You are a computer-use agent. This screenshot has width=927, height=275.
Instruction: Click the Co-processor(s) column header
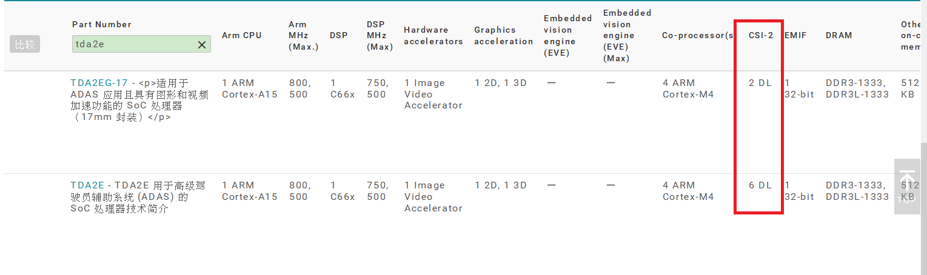[697, 35]
